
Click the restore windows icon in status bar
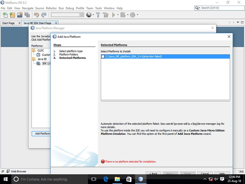point(3,172)
